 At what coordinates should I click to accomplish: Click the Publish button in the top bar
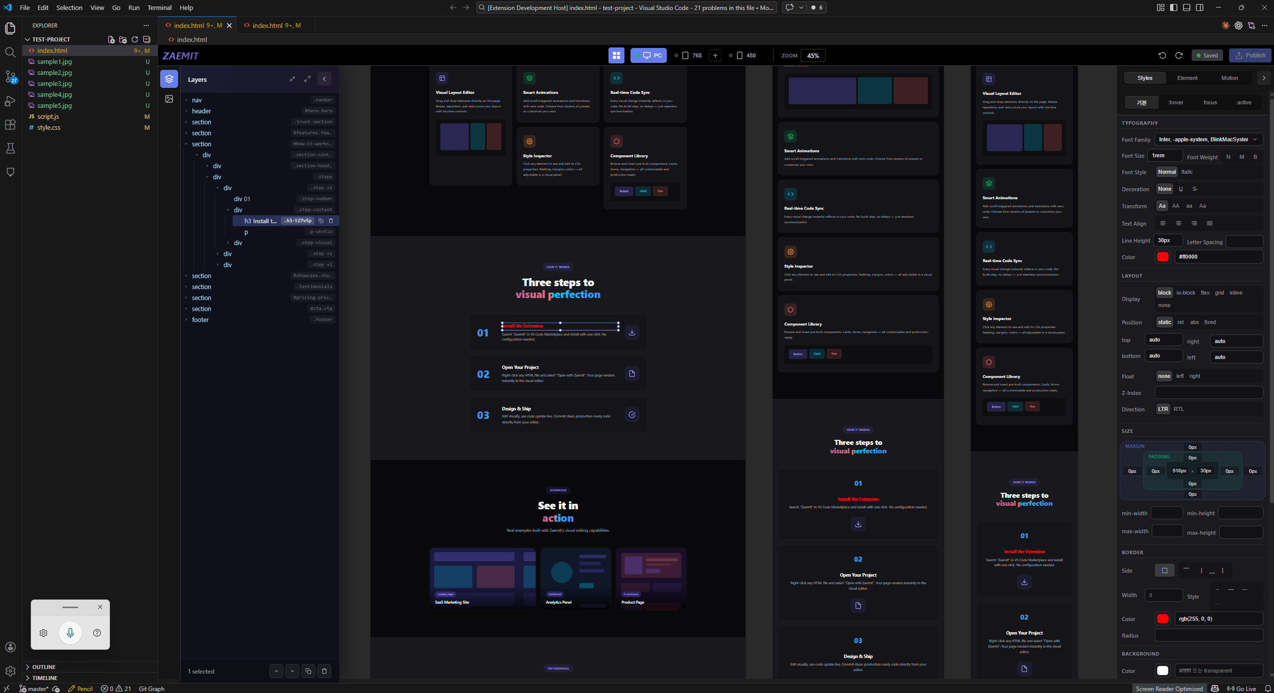(x=1250, y=55)
